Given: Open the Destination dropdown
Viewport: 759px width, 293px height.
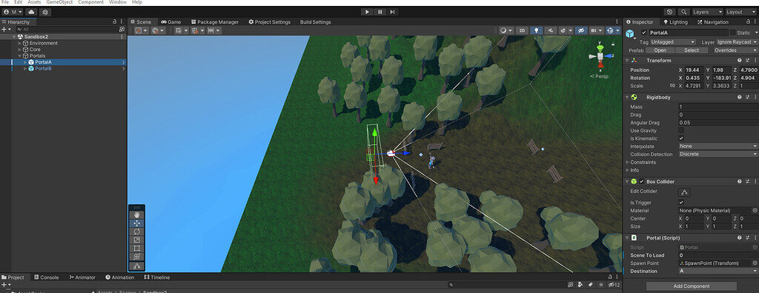Looking at the screenshot, I should click(x=718, y=272).
